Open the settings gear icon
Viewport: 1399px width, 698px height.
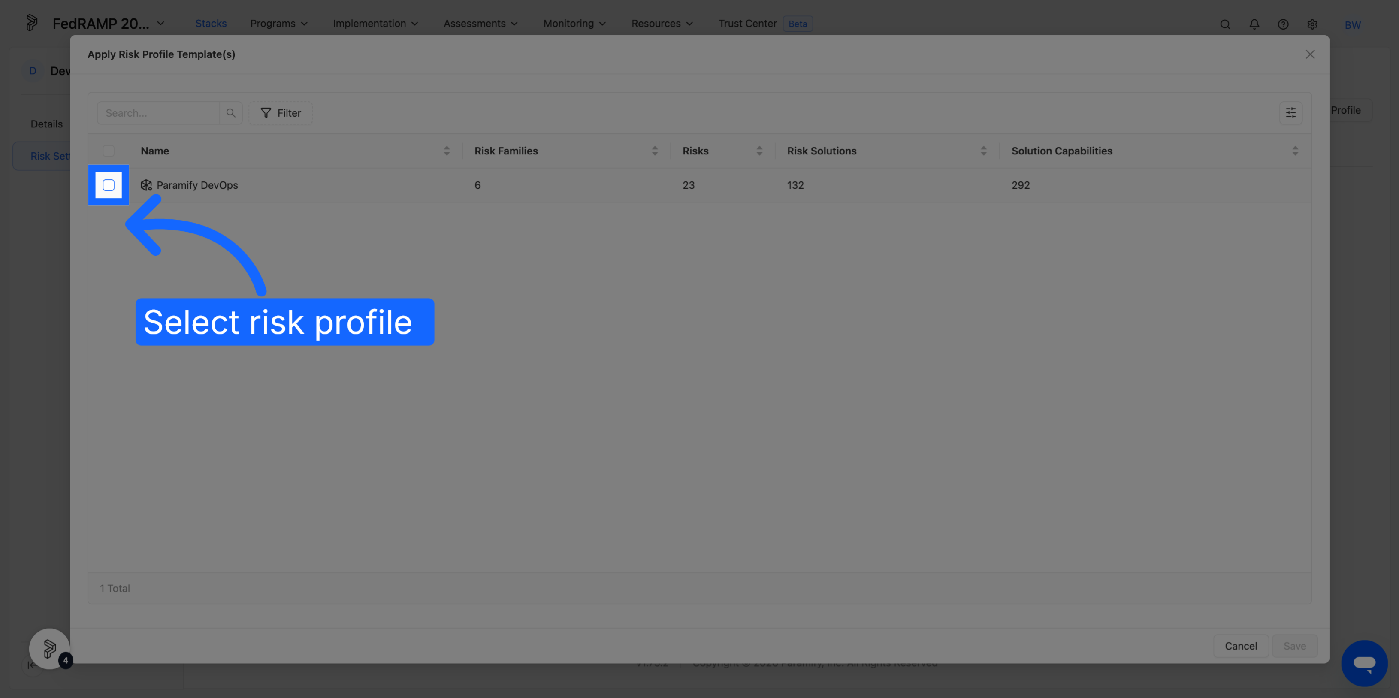(x=1313, y=24)
